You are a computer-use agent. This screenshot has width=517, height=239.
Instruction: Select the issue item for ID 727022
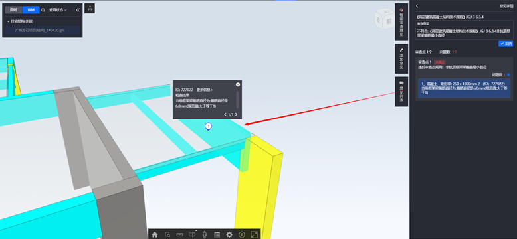464,88
